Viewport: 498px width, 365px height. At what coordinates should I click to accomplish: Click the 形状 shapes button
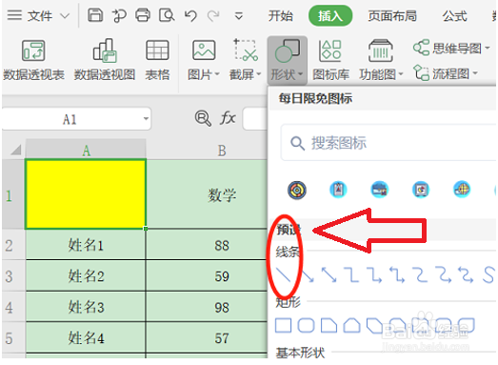pos(287,59)
